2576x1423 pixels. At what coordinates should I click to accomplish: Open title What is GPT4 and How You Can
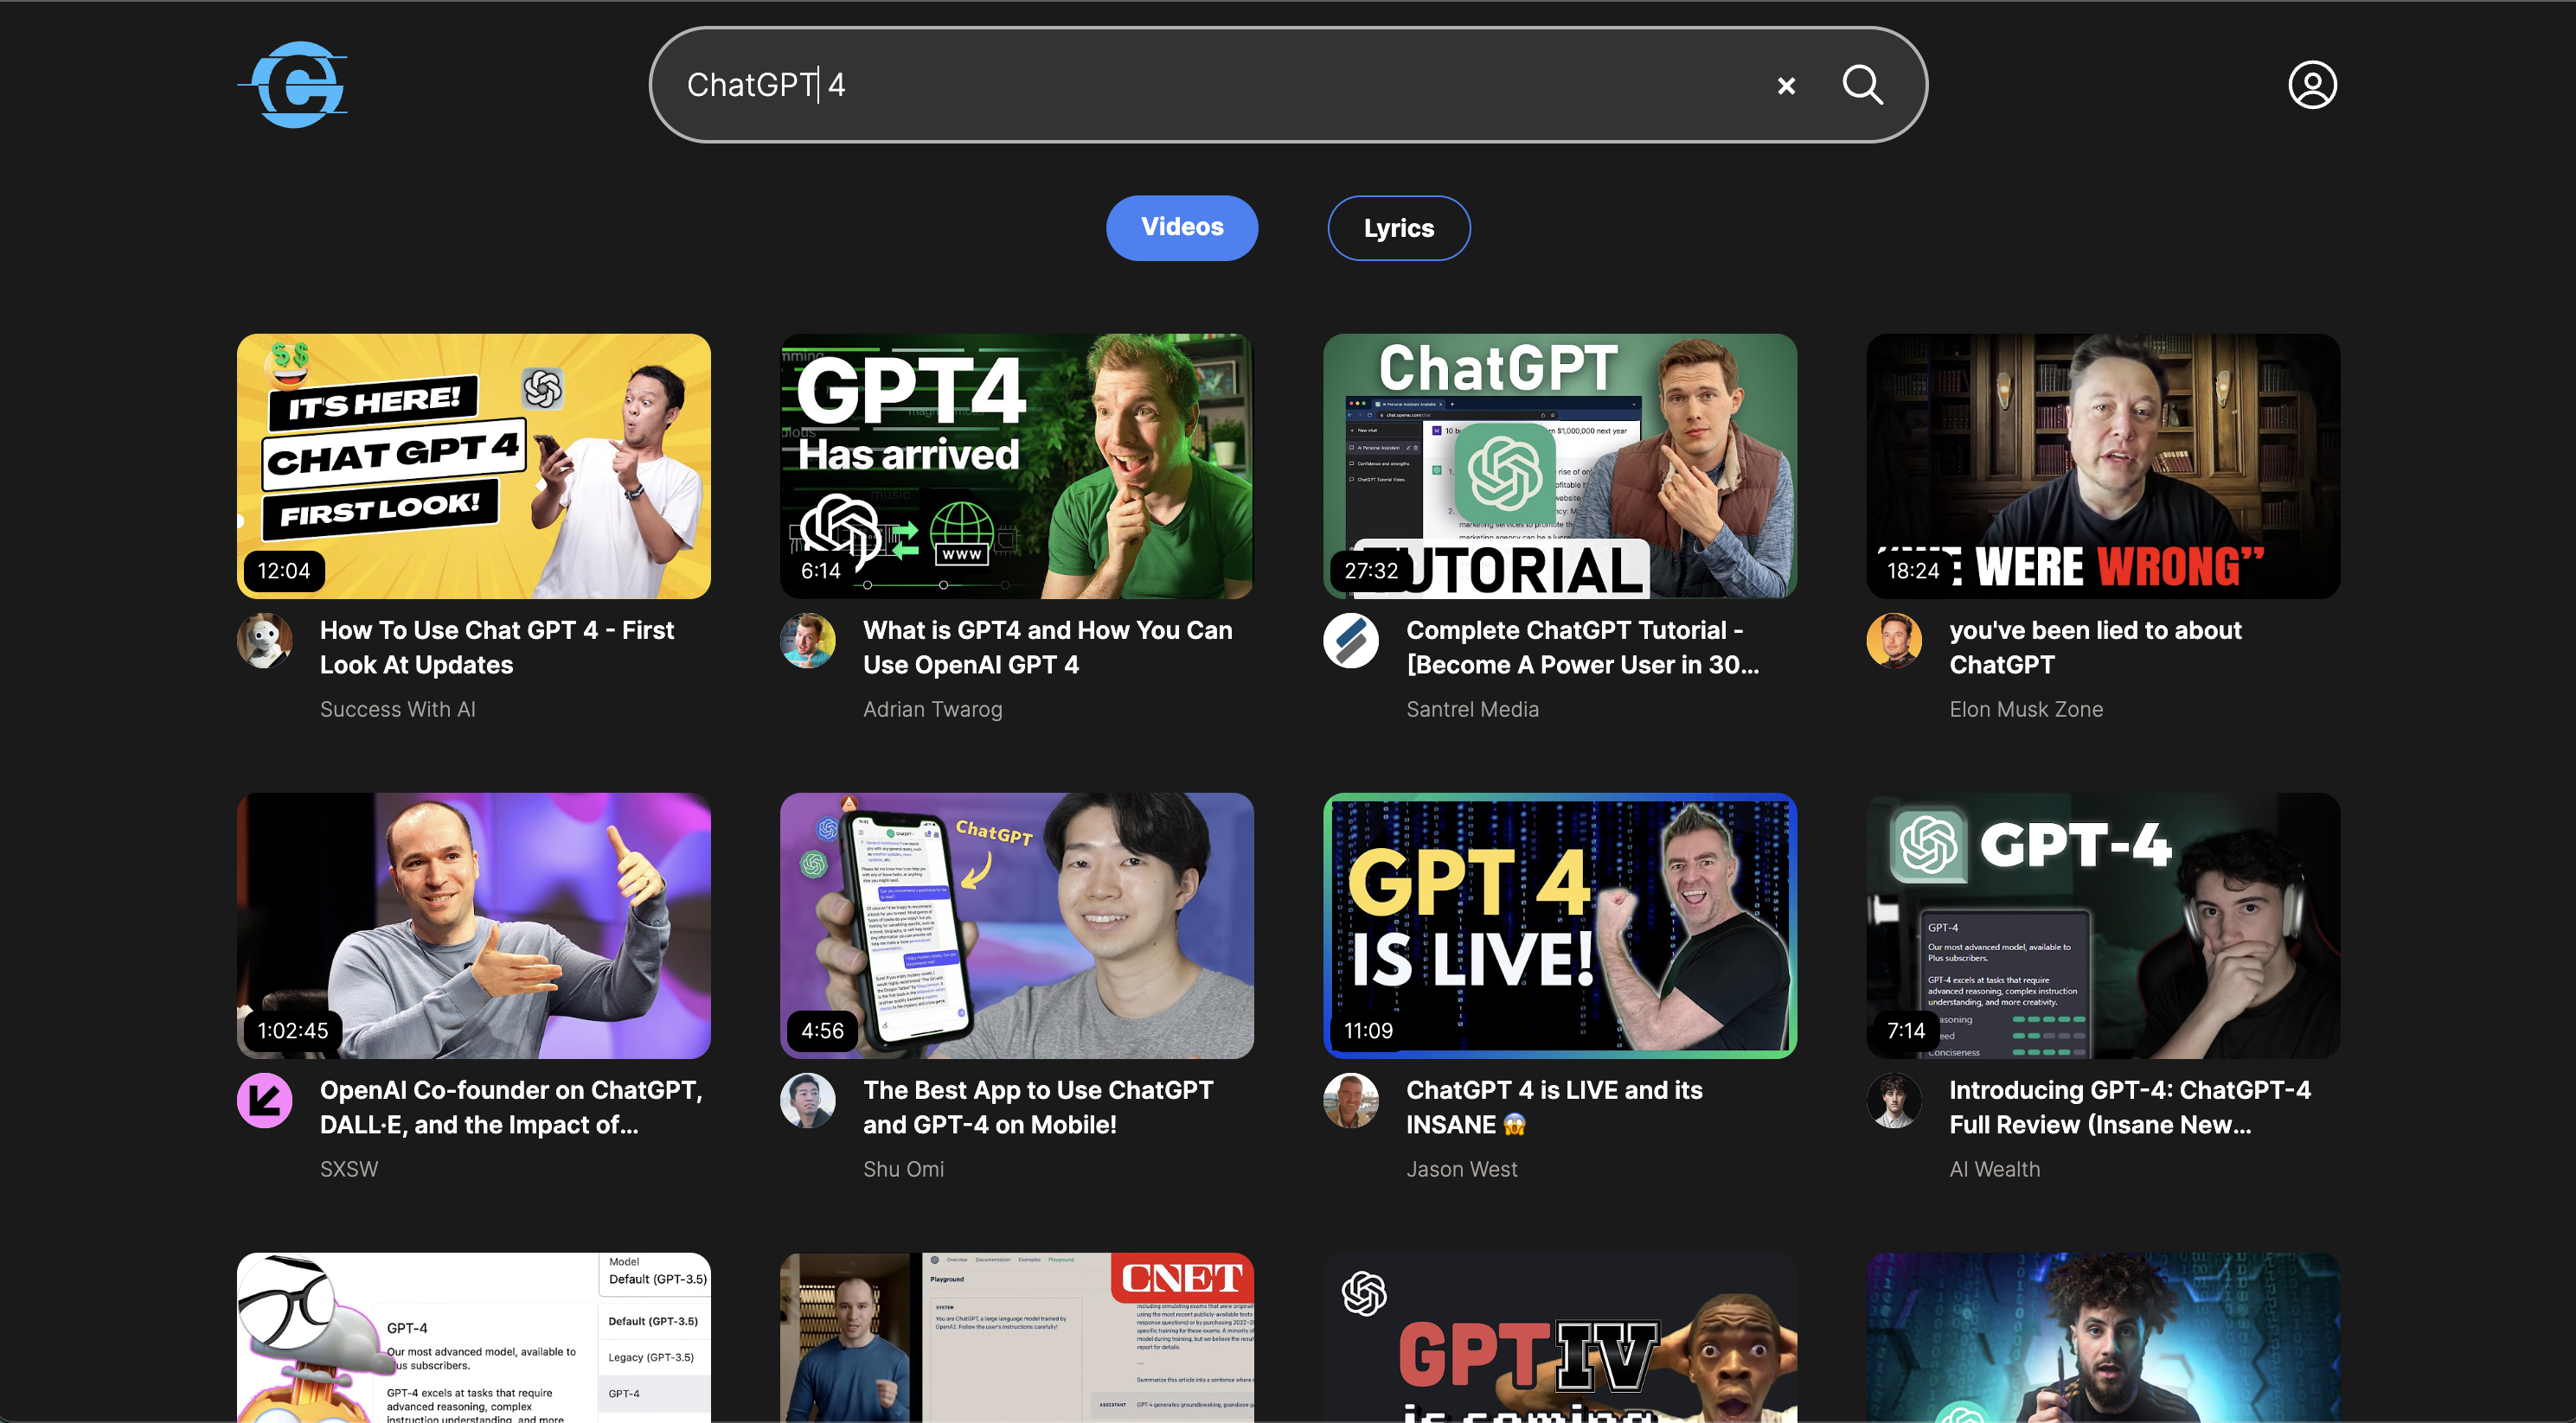[1047, 648]
